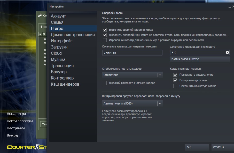Toggle 'Показывать уведомление' checkbox

[175, 75]
